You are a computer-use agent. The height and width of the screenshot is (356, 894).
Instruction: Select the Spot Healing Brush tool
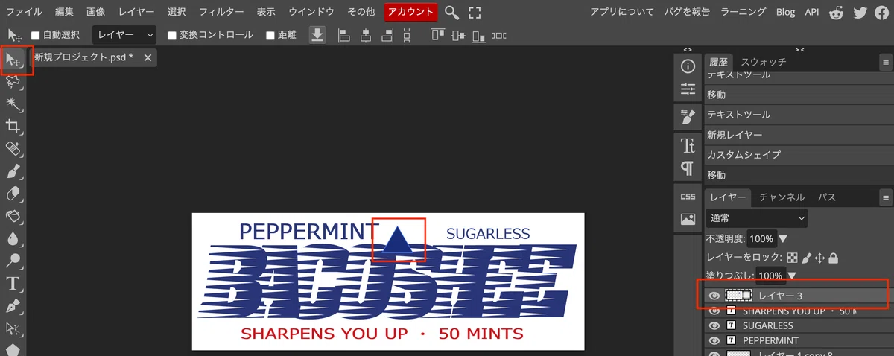[13, 148]
